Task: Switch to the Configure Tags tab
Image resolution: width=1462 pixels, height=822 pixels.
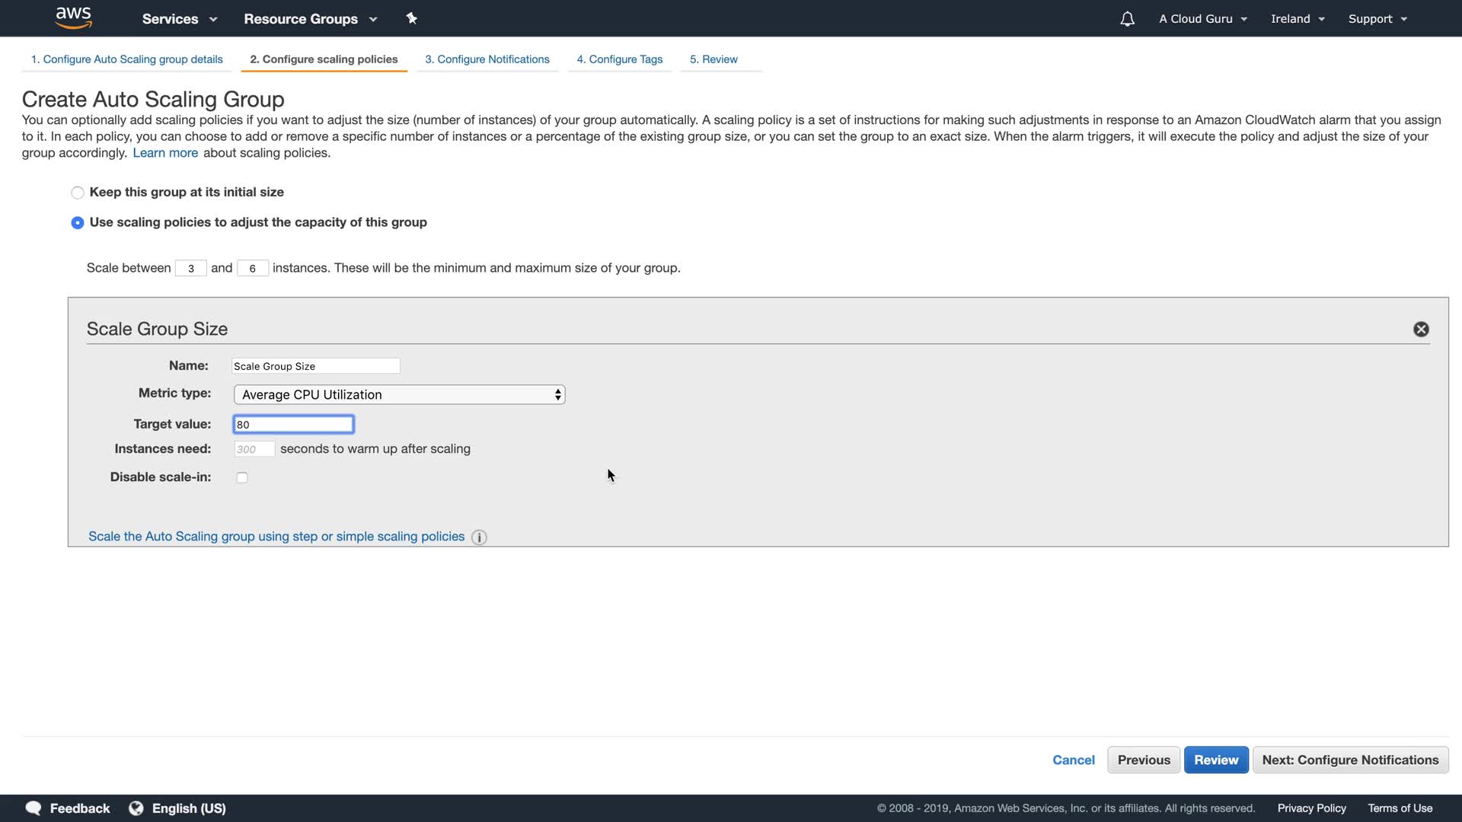Action: [619, 59]
